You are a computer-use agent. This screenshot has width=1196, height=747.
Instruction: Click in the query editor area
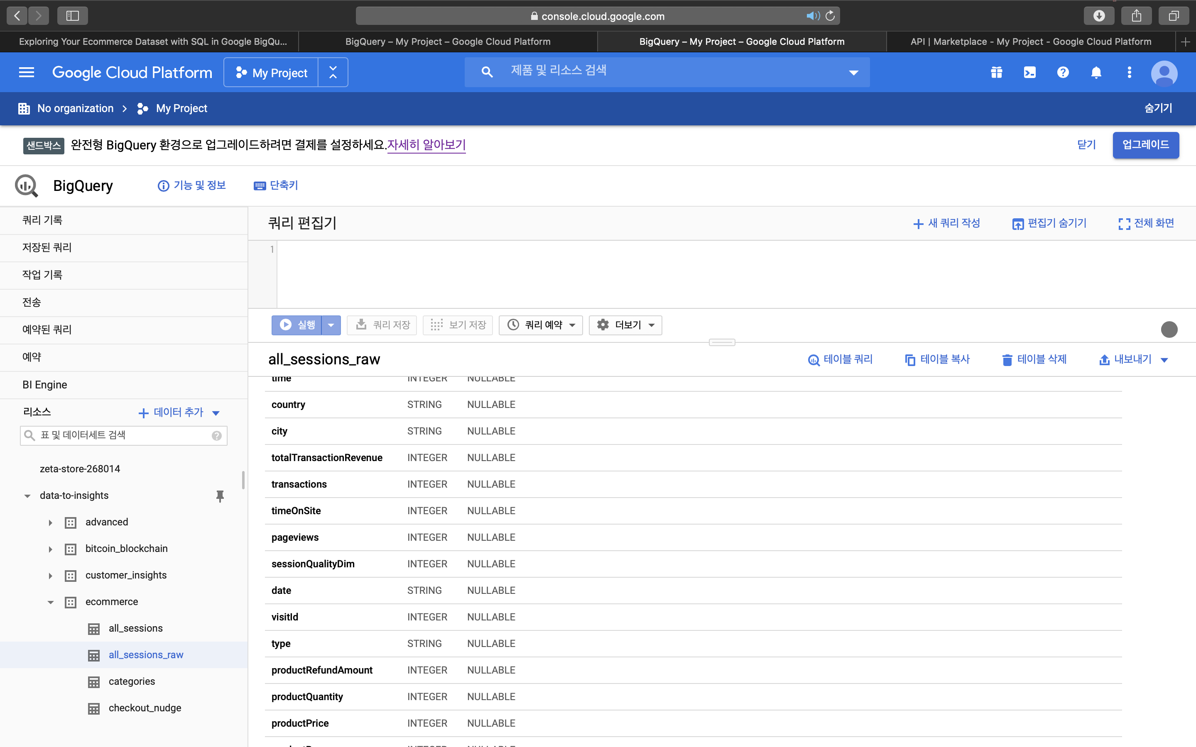[x=736, y=274]
